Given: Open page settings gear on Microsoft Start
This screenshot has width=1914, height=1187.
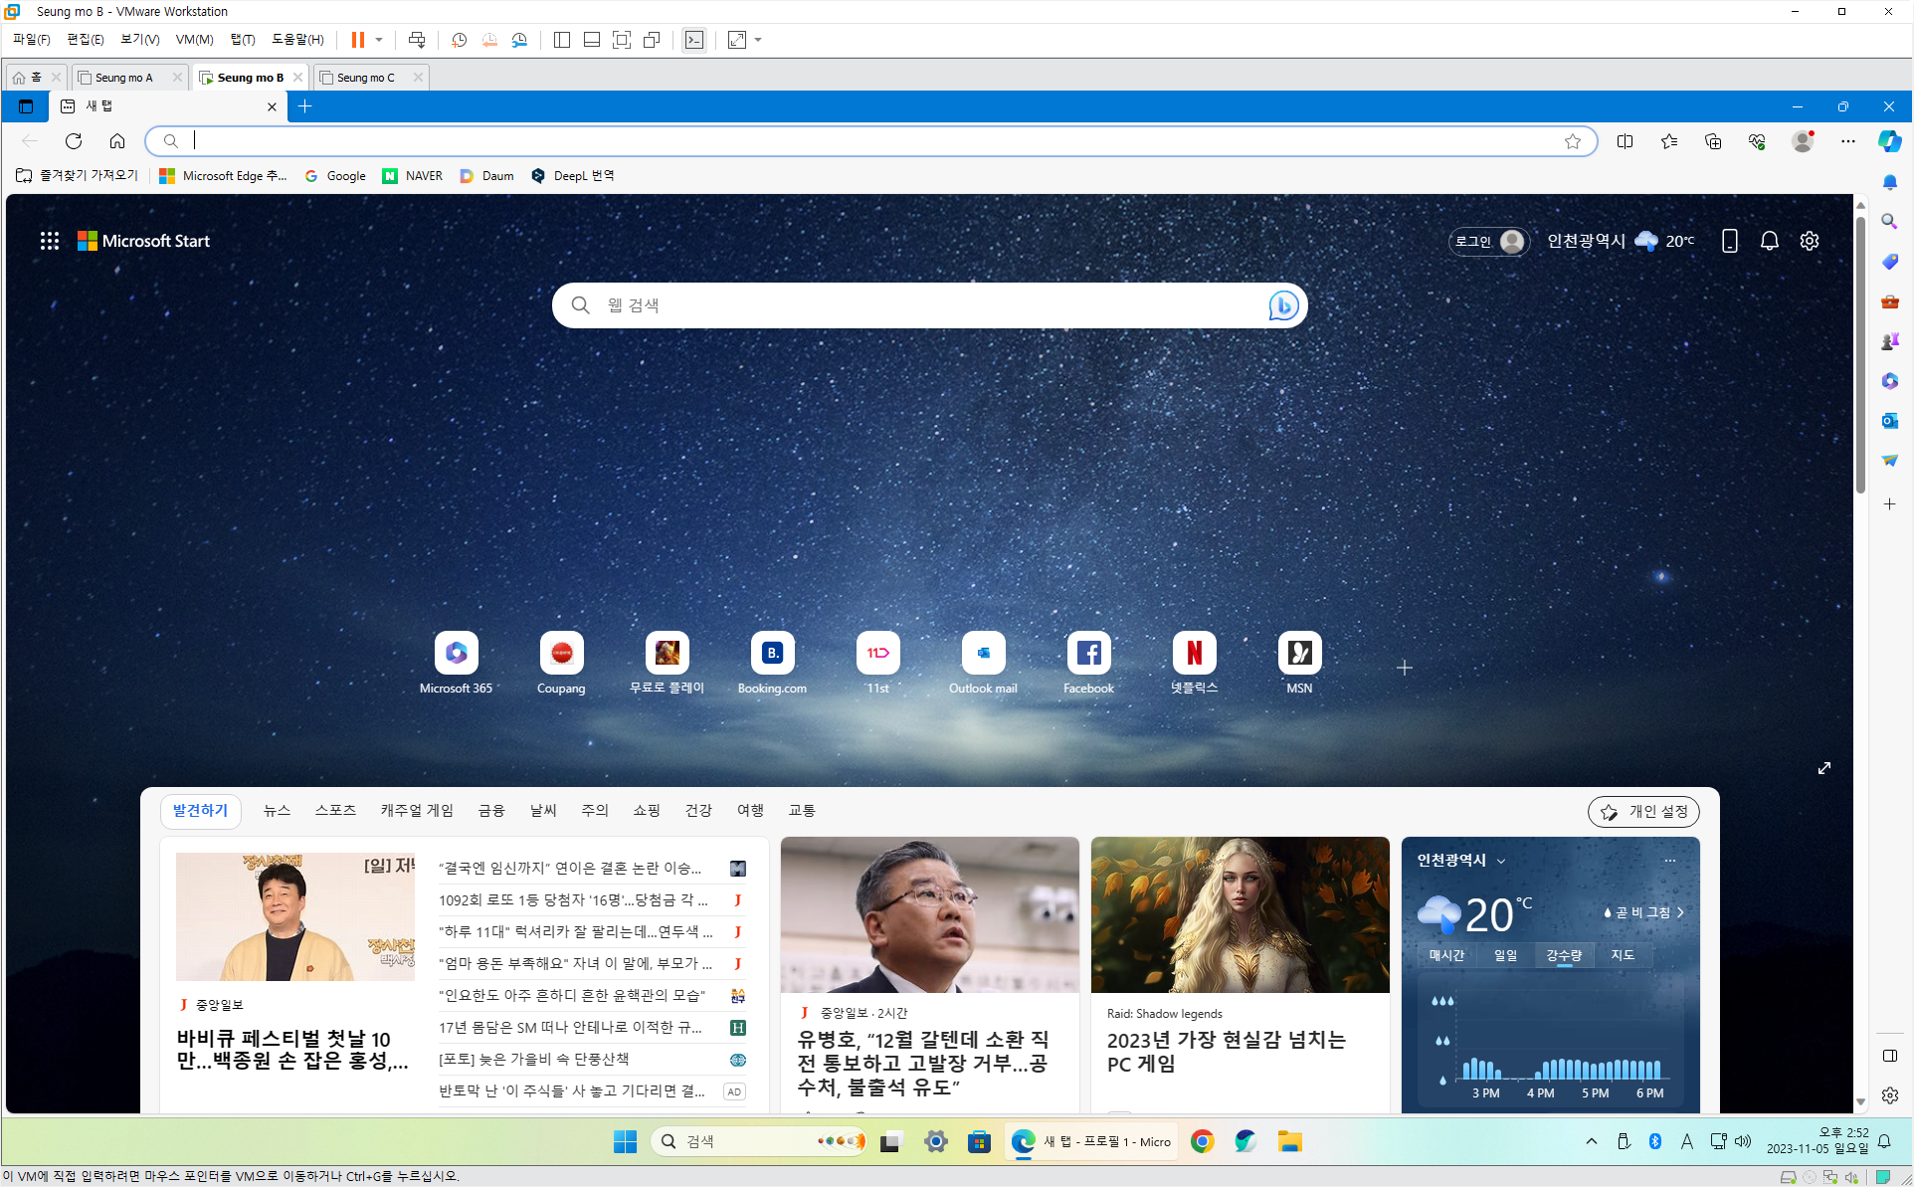Looking at the screenshot, I should pos(1809,241).
